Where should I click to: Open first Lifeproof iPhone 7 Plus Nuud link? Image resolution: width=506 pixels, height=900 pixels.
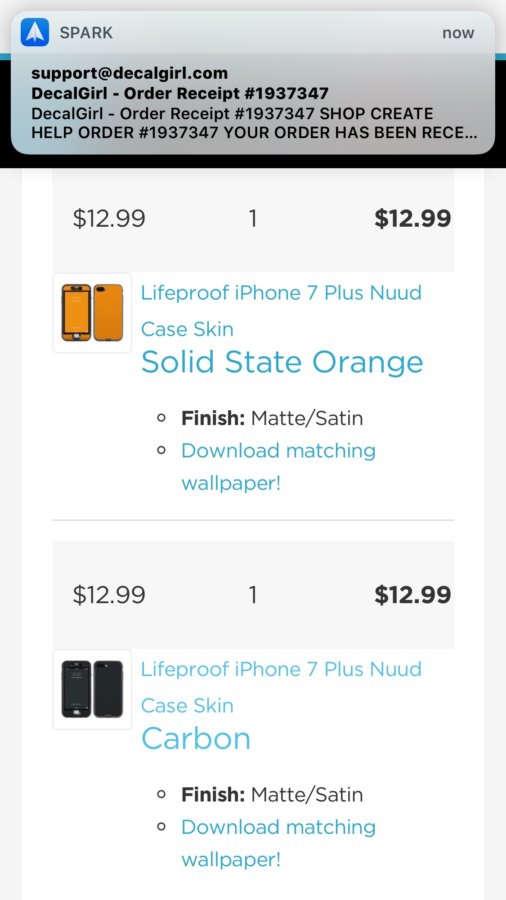tap(281, 311)
